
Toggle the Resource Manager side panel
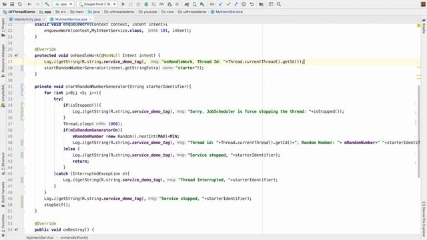click(3, 61)
